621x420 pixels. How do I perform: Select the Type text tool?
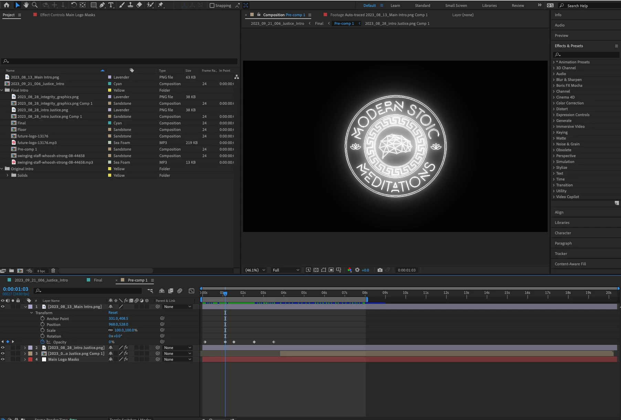click(111, 5)
